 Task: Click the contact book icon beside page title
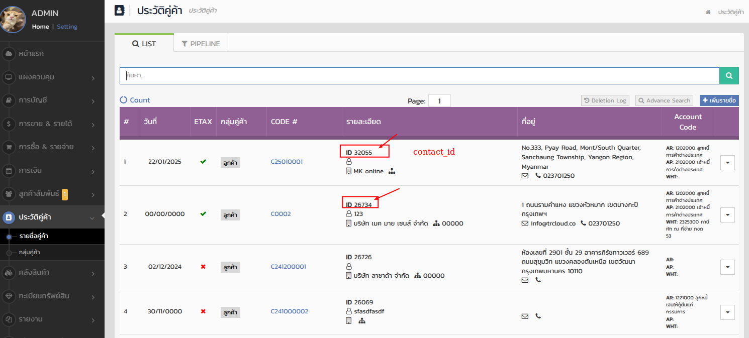point(119,10)
